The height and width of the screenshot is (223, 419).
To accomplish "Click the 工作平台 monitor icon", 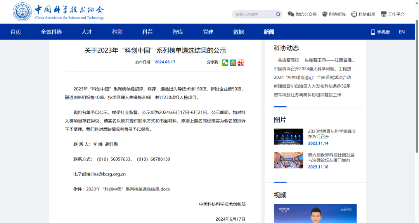I will (384, 14).
